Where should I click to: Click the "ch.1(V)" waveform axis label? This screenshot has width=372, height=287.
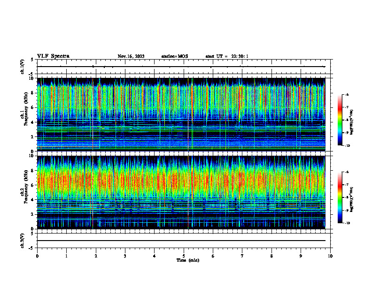[x=23, y=67]
